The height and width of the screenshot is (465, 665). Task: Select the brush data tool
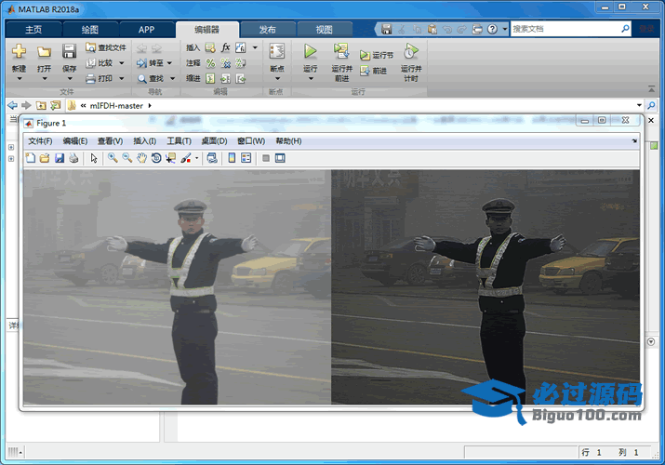(186, 158)
